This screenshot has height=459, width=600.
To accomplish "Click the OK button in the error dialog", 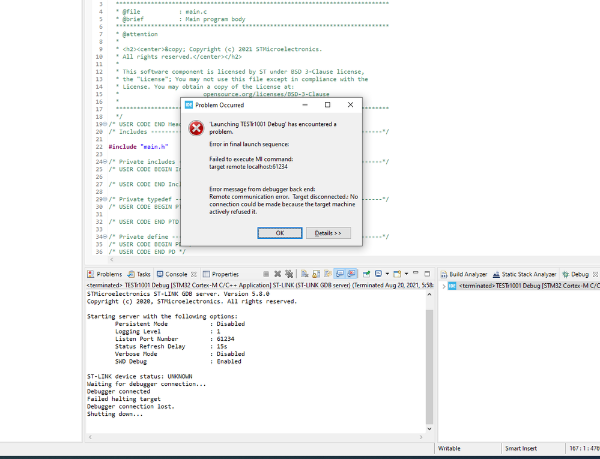I will (x=280, y=233).
